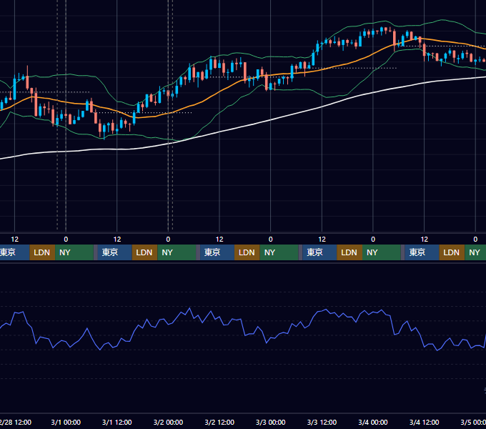Select the 3/4 東京 session block
Image resolution: width=486 pixels, height=429 pixels.
point(422,252)
